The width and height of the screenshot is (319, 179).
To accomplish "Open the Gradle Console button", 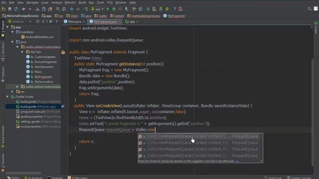I will click(x=299, y=178).
